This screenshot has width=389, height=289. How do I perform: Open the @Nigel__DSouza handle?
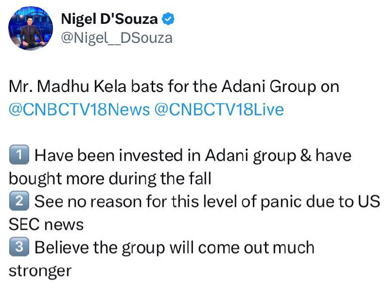[x=117, y=38]
